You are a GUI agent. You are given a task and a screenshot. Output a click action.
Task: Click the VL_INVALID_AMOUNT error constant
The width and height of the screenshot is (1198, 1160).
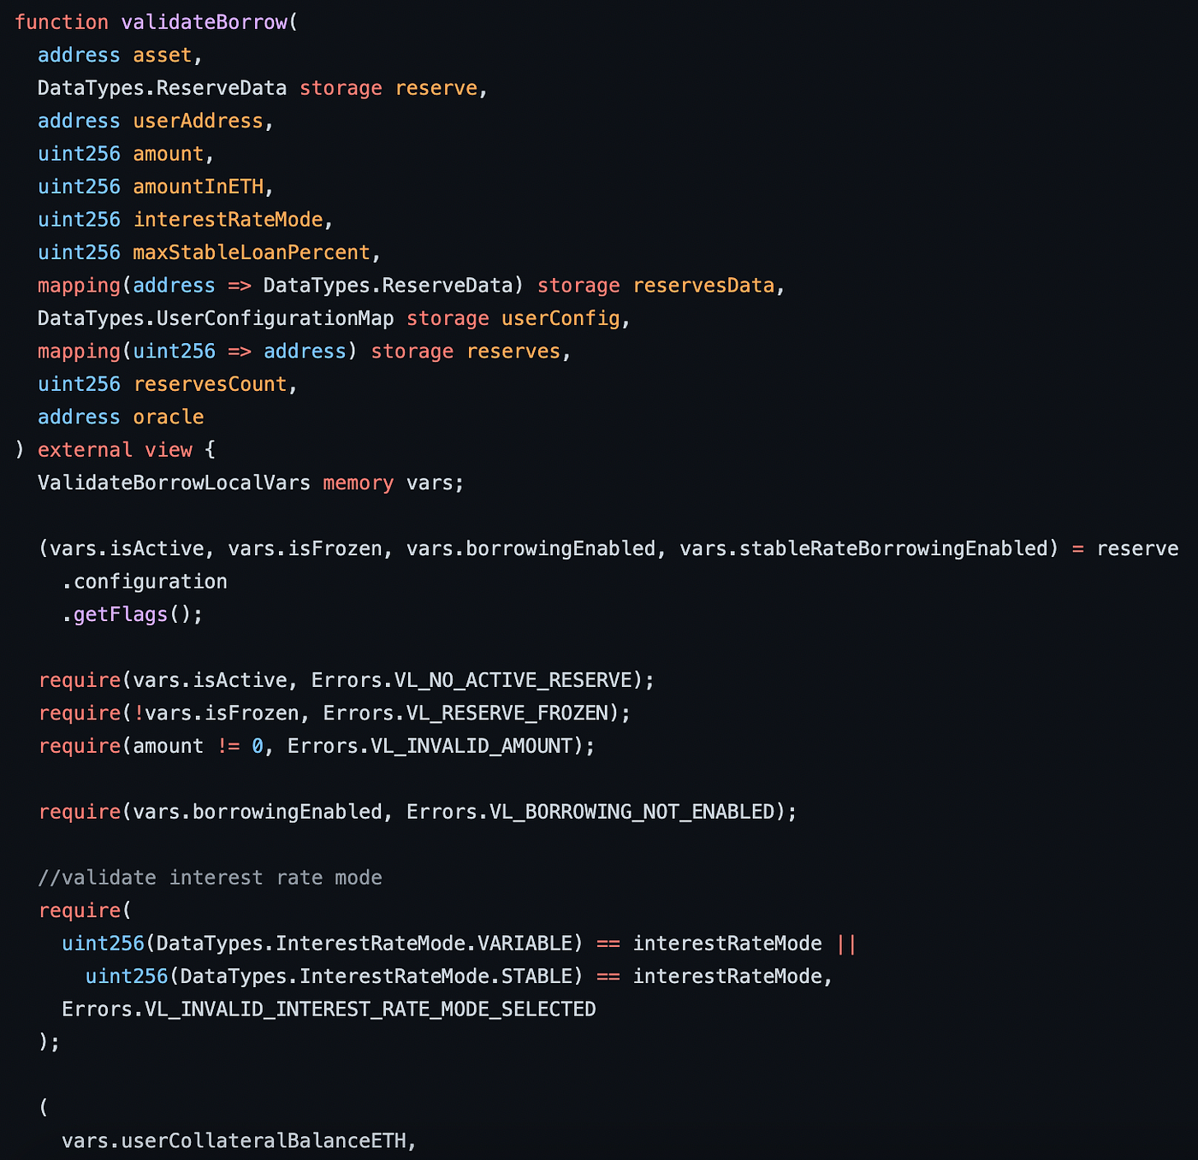pos(471,747)
